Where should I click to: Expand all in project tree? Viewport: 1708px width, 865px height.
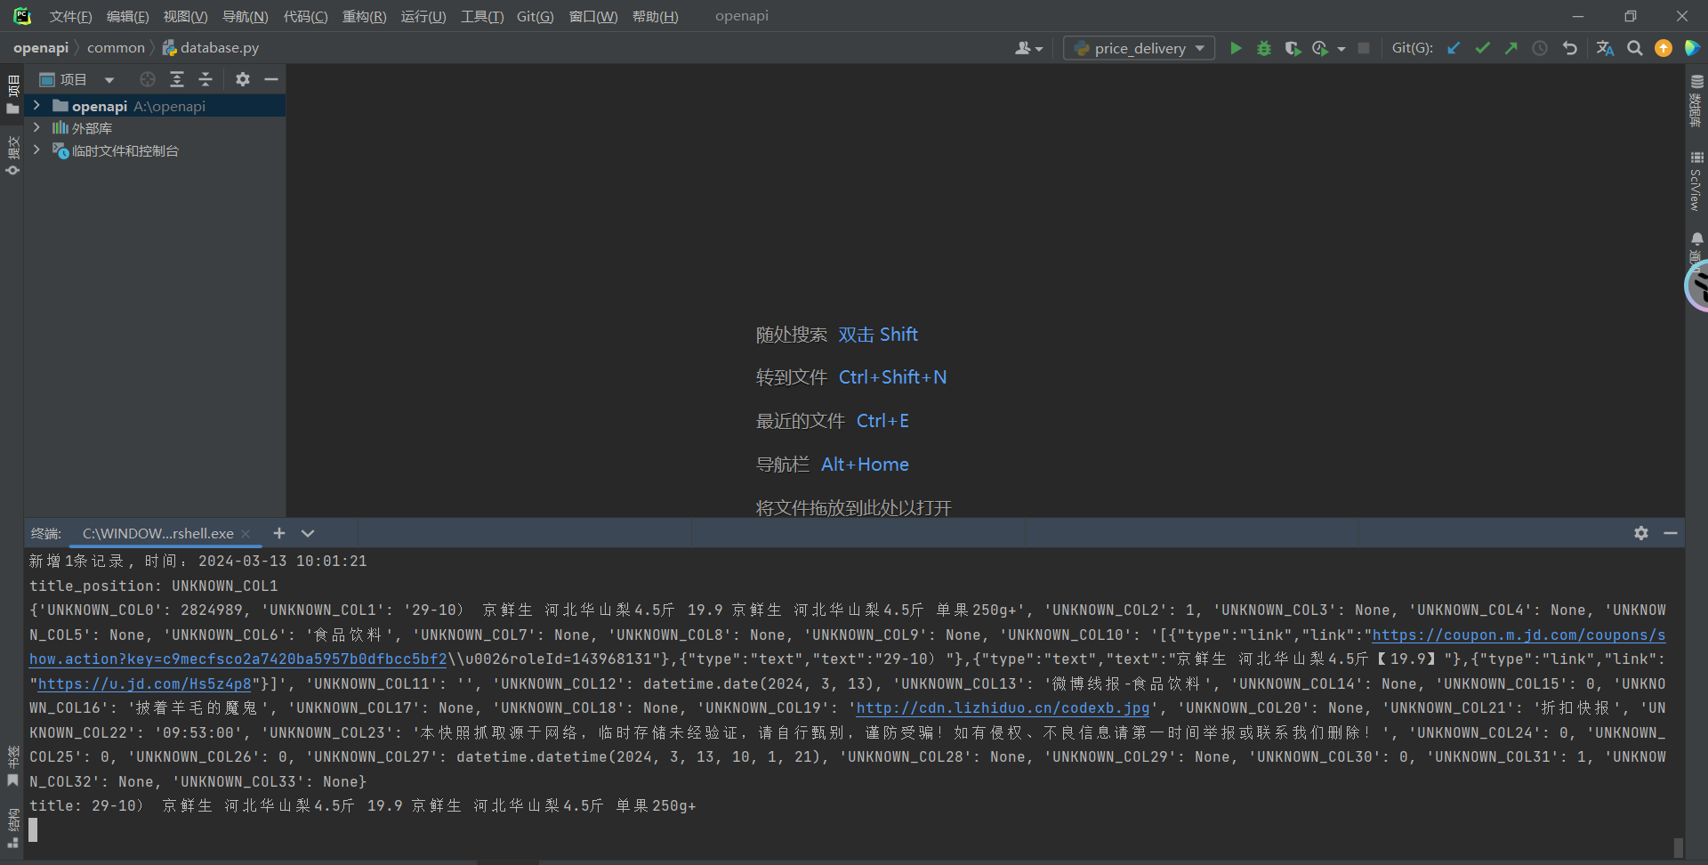click(x=177, y=79)
